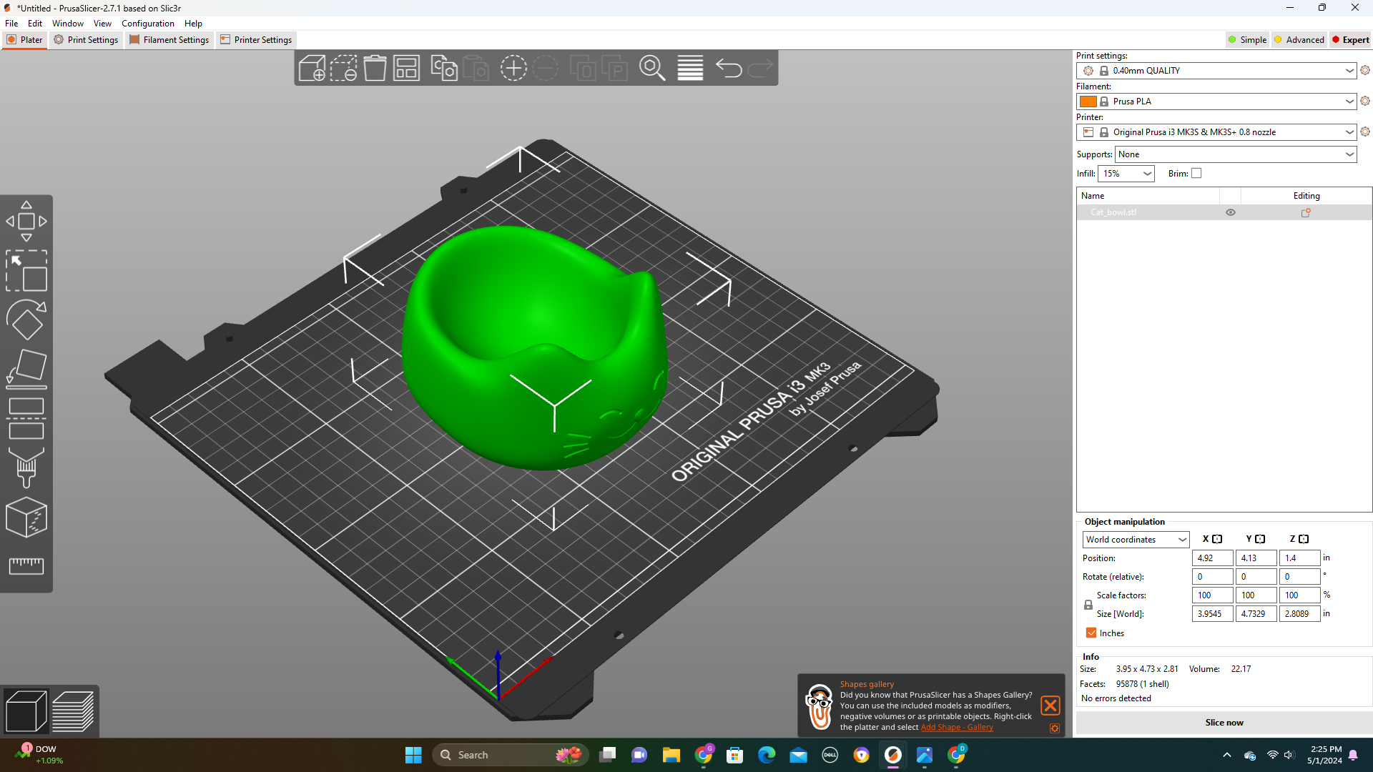Click the Search magnifier toolbar icon
Screen dimensions: 1373x772
pyautogui.click(x=652, y=68)
